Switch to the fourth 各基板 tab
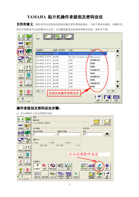 point(69,37)
